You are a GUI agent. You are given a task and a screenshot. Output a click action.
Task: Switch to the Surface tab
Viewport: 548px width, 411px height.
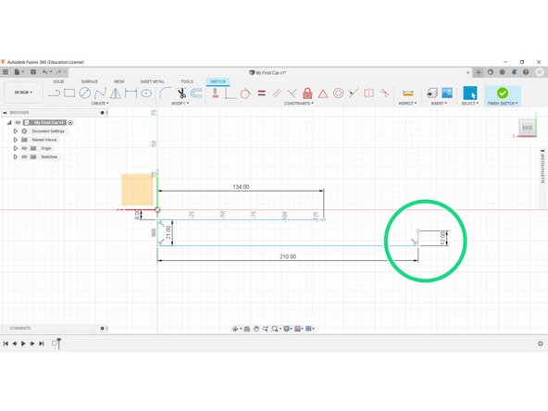tap(90, 81)
